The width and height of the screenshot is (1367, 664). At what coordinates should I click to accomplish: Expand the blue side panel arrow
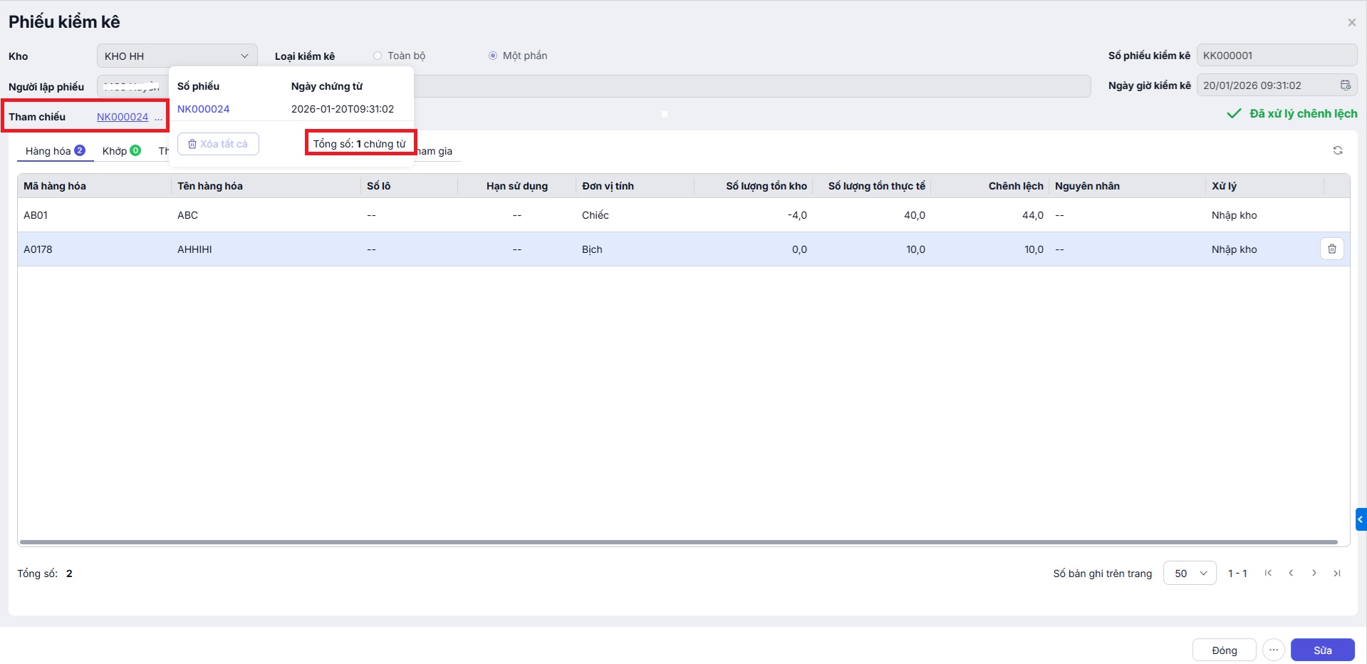[x=1361, y=519]
